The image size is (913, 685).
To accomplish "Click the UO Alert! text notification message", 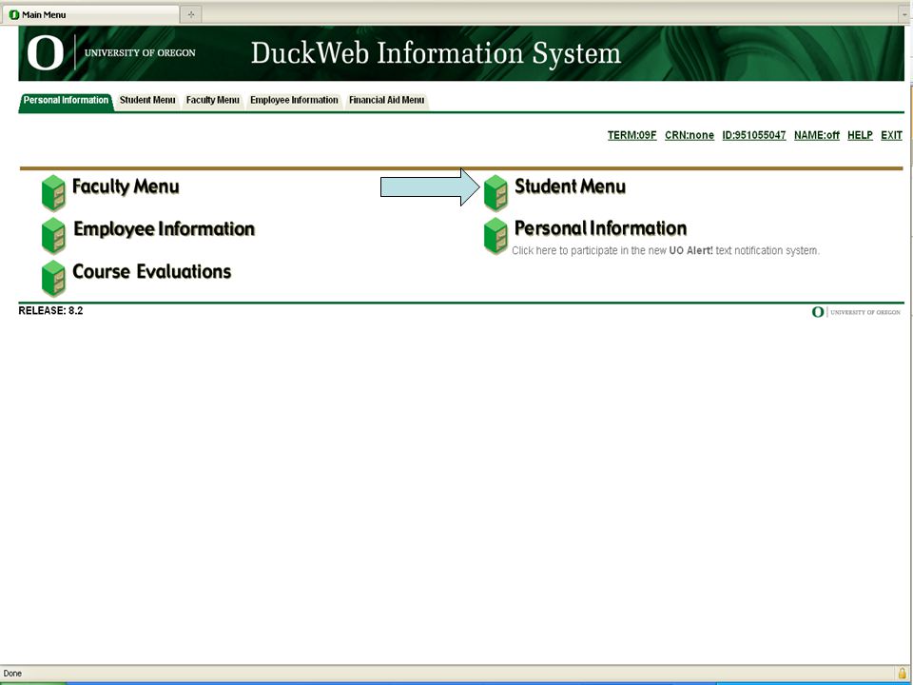I will click(666, 250).
